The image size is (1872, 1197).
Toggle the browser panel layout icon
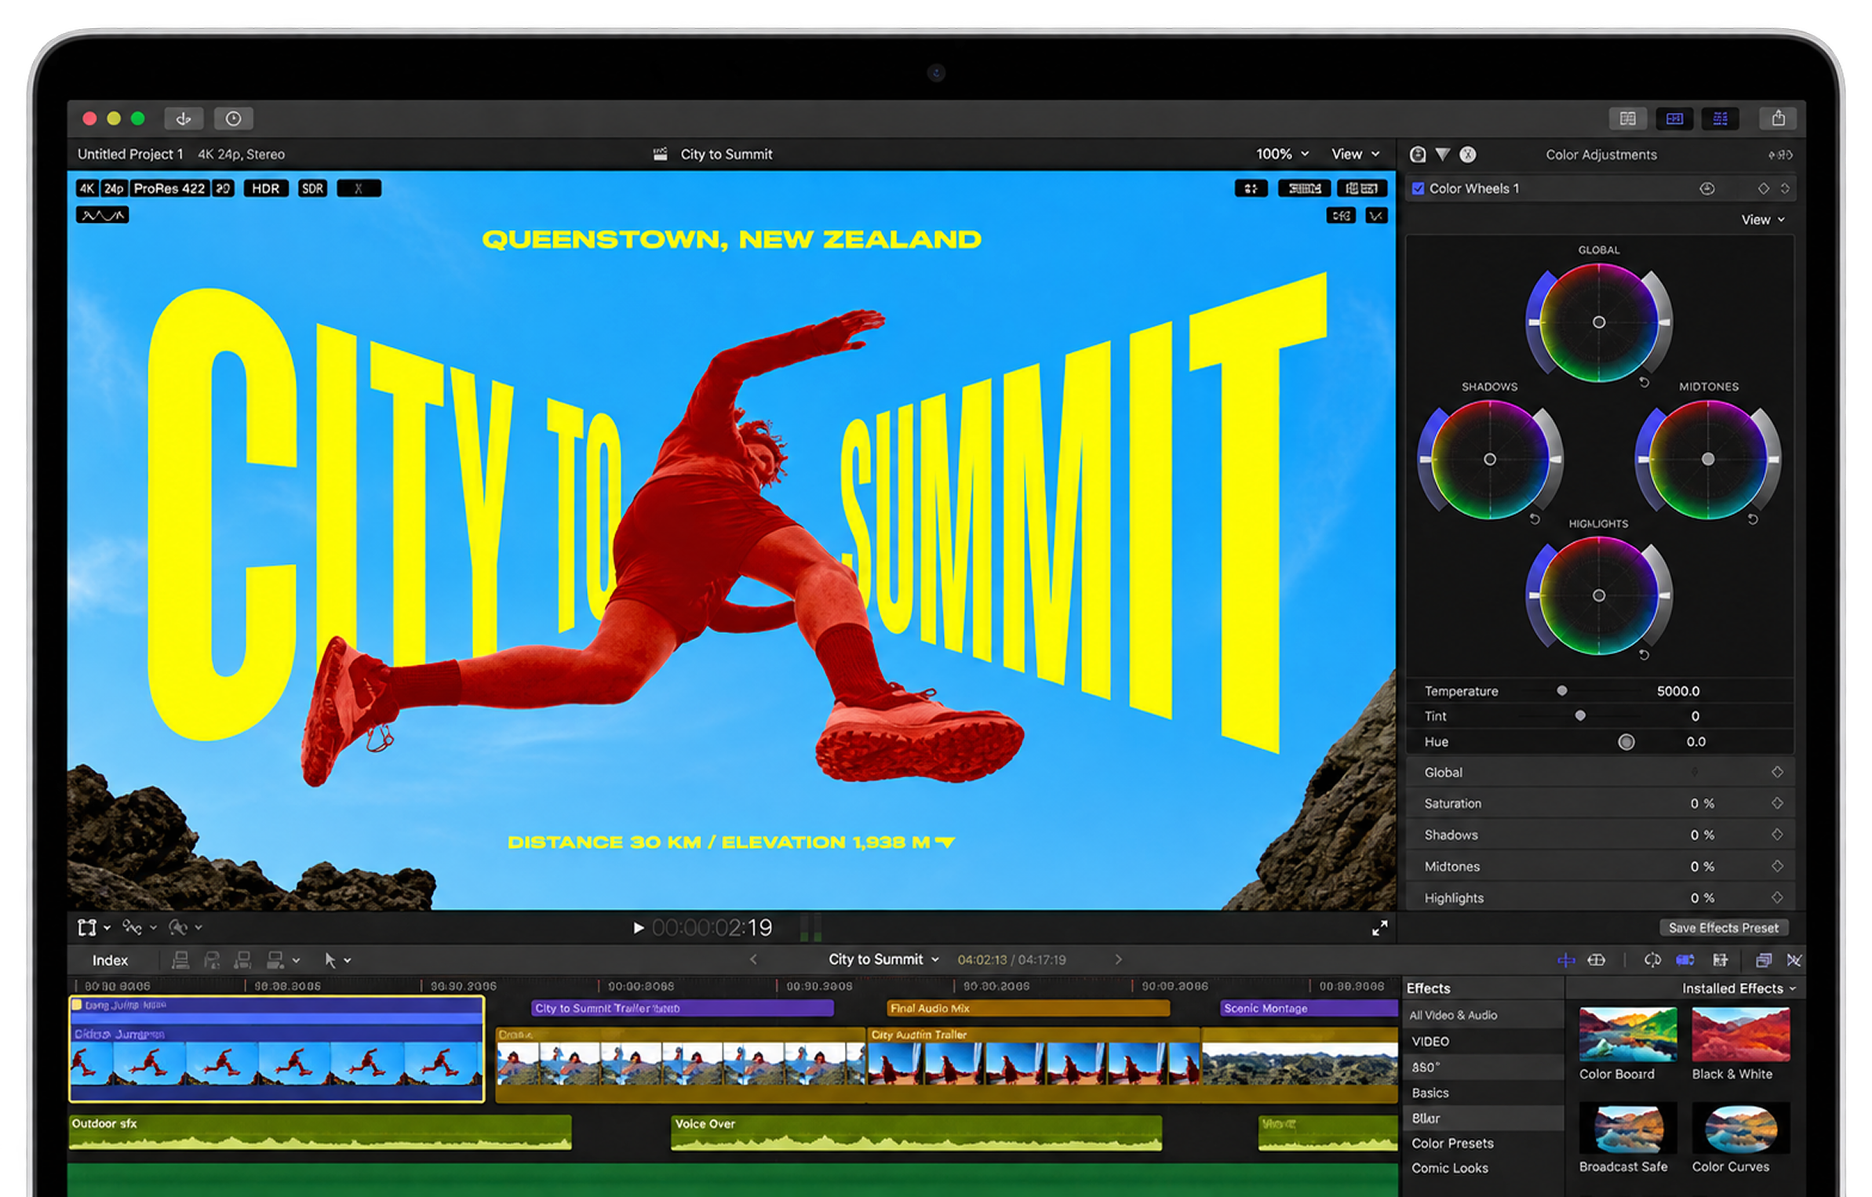[1627, 118]
